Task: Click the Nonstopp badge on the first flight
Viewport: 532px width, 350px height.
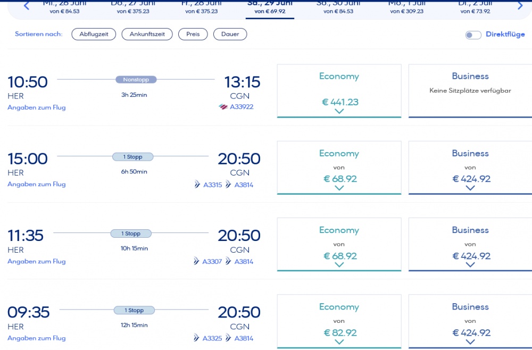Action: pyautogui.click(x=136, y=80)
